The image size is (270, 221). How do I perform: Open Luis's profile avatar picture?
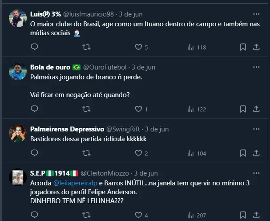(18, 19)
